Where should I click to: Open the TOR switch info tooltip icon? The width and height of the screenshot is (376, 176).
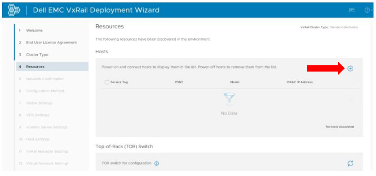point(157,163)
